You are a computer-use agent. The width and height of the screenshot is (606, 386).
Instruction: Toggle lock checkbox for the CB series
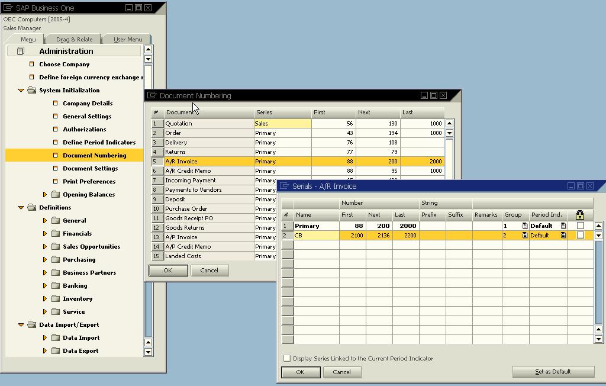(580, 235)
